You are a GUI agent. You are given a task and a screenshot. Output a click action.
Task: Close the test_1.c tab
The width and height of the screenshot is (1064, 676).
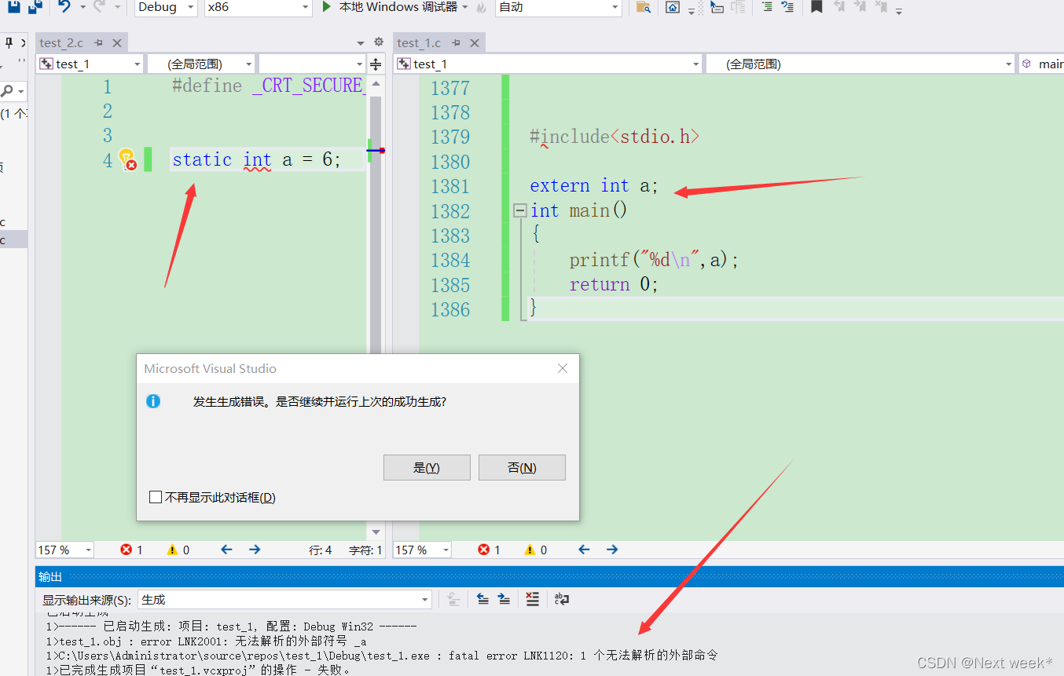point(473,42)
